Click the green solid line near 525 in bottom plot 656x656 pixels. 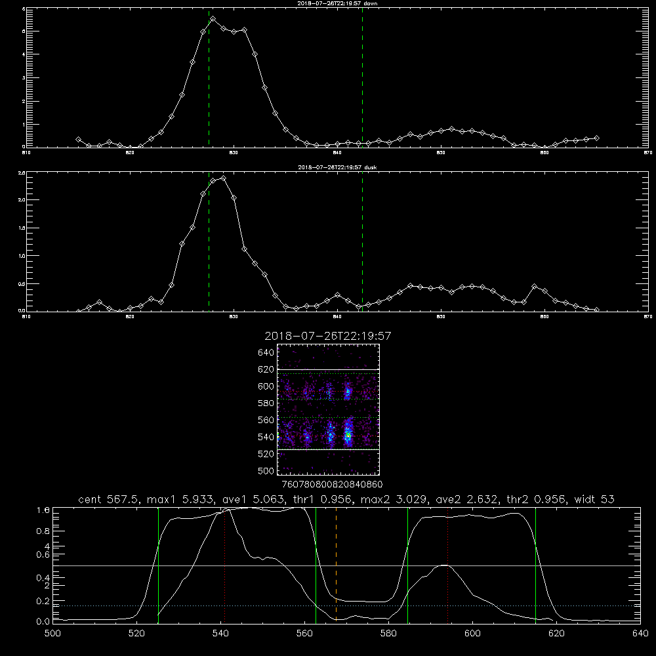(x=158, y=565)
